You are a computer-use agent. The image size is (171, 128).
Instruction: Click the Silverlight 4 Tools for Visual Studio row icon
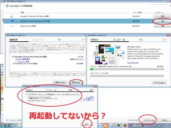point(12,21)
